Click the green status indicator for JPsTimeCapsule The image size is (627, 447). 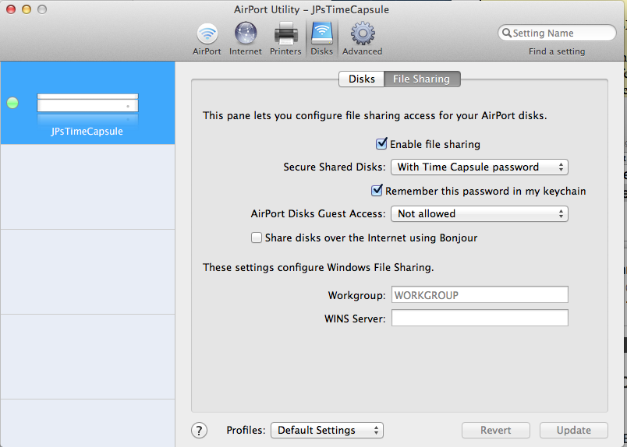(12, 103)
